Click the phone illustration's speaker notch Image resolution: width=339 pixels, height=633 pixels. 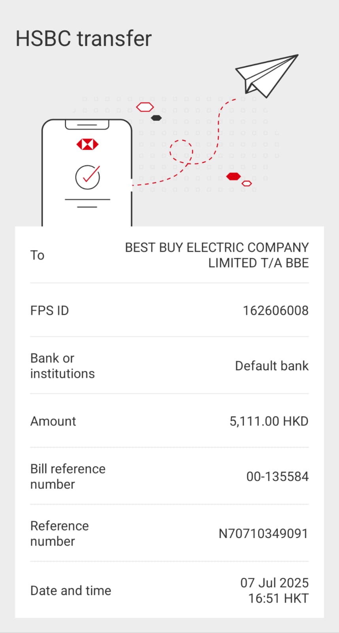pyautogui.click(x=87, y=125)
